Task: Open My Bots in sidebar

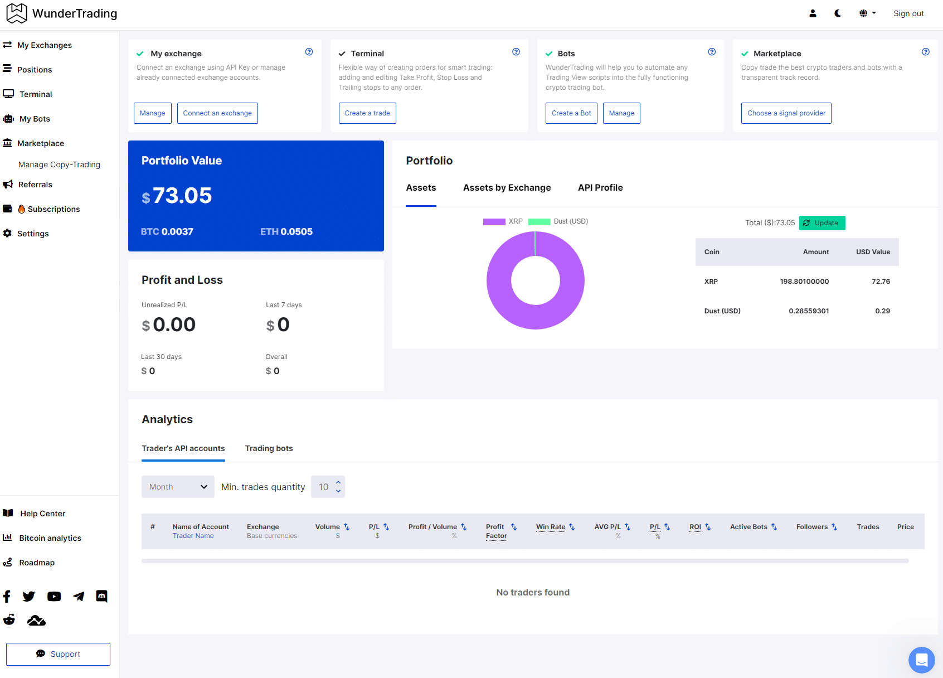Action: coord(27,119)
